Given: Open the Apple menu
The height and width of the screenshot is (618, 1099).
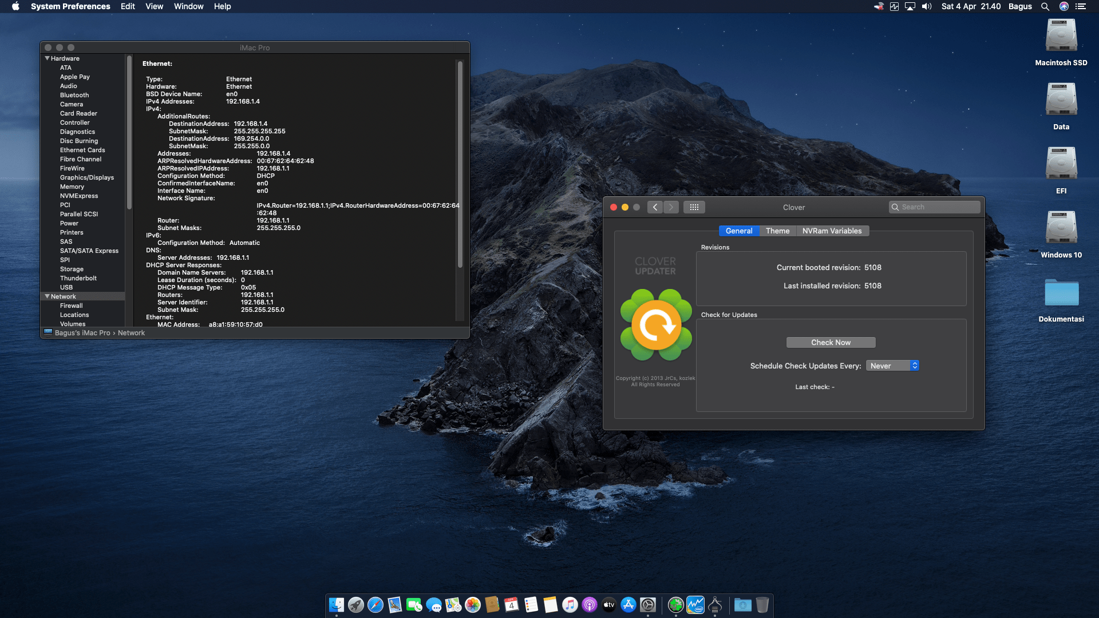Looking at the screenshot, I should 15,6.
